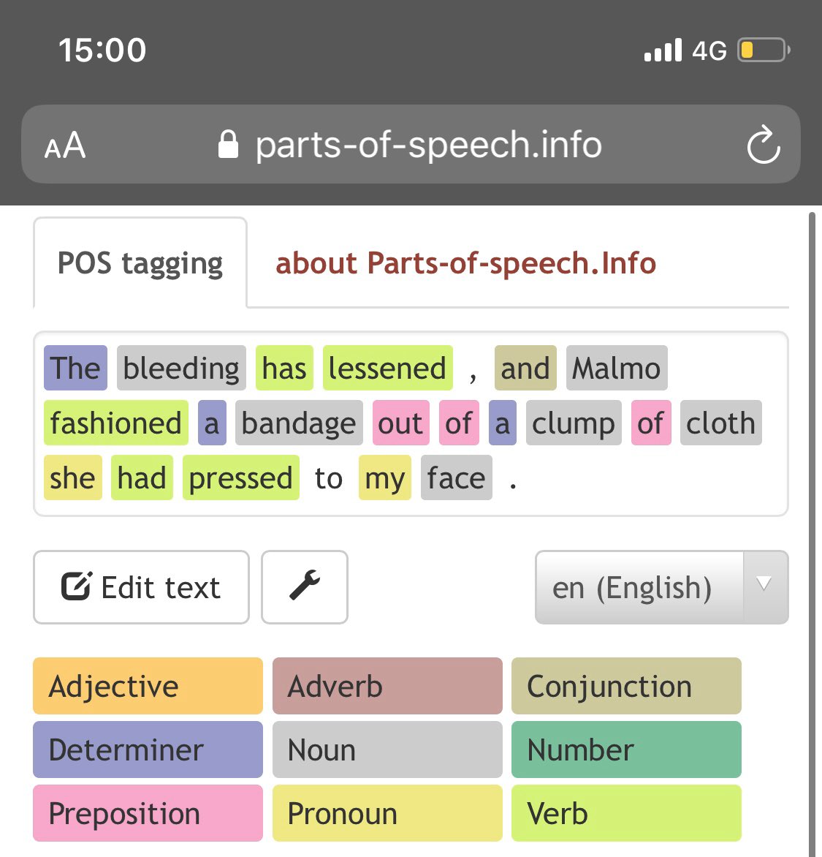Click the tagged word 'bleeding'
This screenshot has height=857, width=822.
pos(181,368)
